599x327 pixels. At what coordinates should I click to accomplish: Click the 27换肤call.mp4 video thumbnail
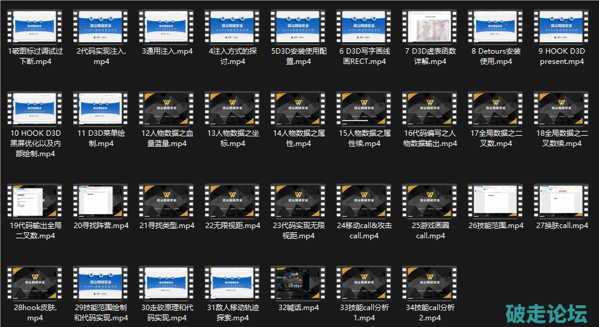(562, 201)
